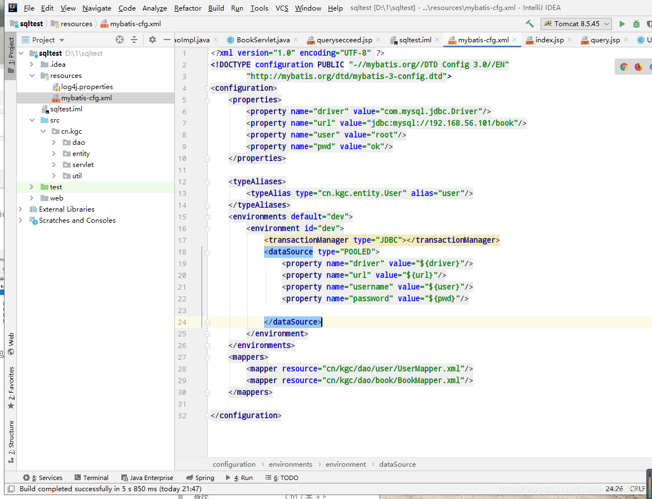The image size is (652, 499).
Task: Open the Terminal tool window
Action: [91, 478]
